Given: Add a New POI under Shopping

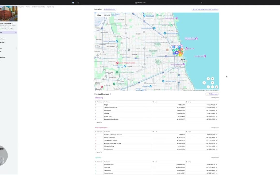Looking at the screenshot, I should click(99, 122).
